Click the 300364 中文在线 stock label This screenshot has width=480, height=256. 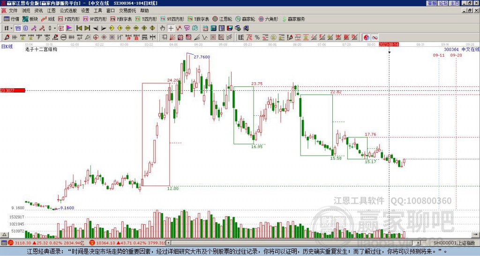point(462,50)
